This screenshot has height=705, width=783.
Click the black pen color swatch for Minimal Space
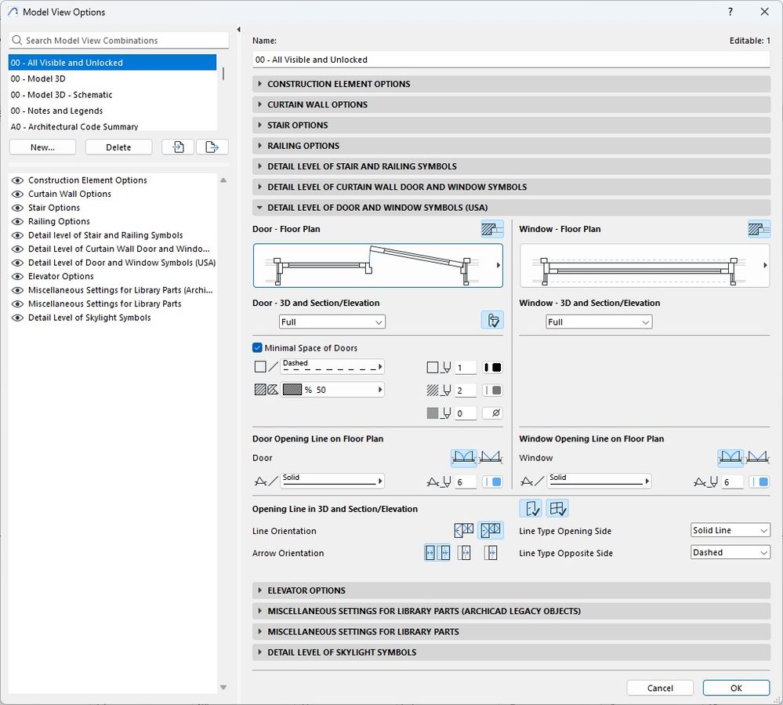492,368
